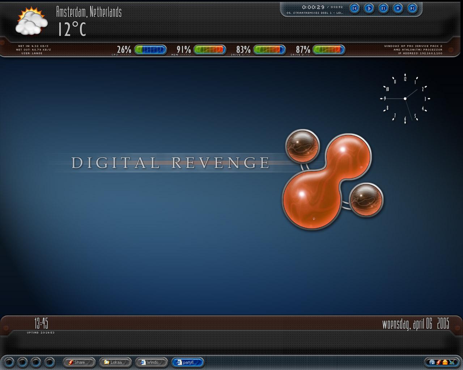Click the blue 'a' system tray icon
463x370 pixels.
click(x=432, y=362)
